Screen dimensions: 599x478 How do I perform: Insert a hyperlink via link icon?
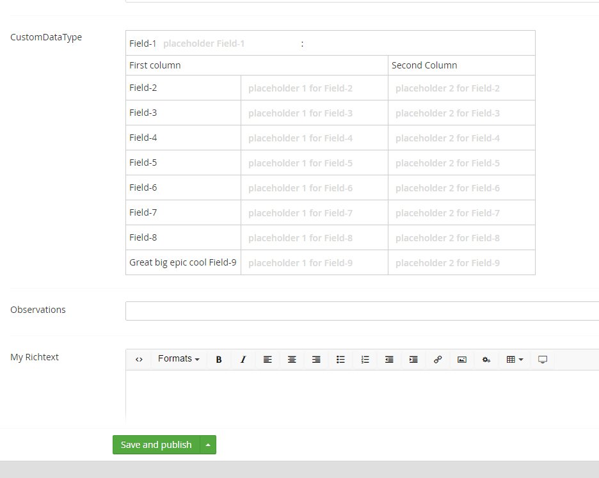[x=438, y=360]
